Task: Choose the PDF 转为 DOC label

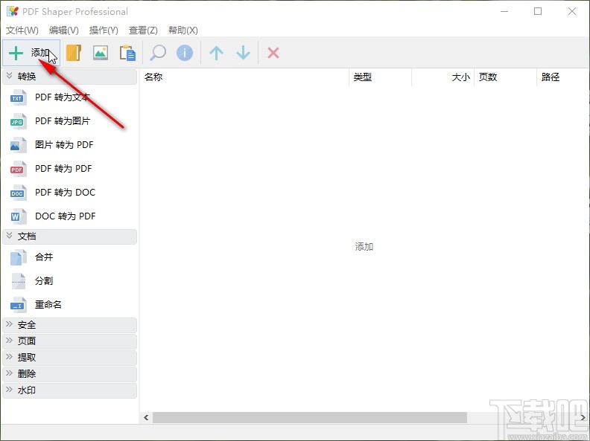Action: click(65, 193)
